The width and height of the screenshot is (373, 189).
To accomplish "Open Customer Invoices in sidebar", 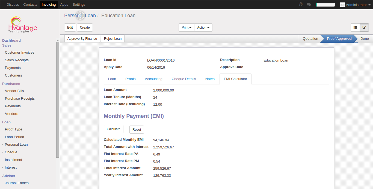I will click(x=20, y=53).
